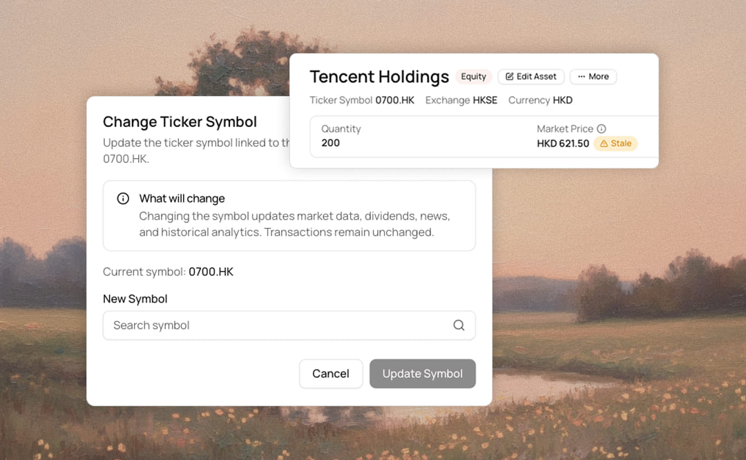Click the search magnifier icon in the symbol field
Screen dimensions: 746x460
click(459, 325)
